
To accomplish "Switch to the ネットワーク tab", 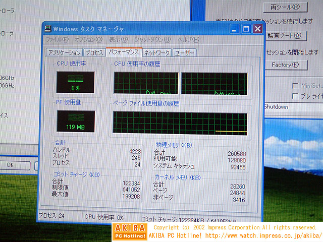I will point(156,52).
